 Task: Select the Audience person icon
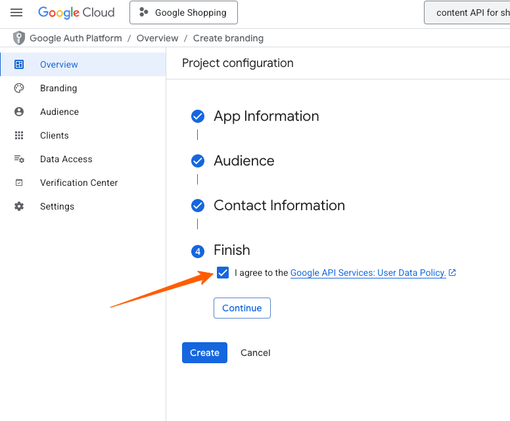pos(19,112)
